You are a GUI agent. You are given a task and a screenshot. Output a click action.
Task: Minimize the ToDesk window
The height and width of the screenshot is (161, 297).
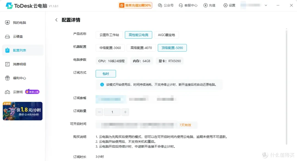point(278,5)
